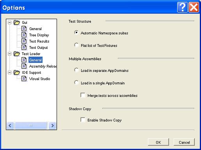201x150 pixels.
Task: Confirm settings with the OK button
Action: (158, 142)
